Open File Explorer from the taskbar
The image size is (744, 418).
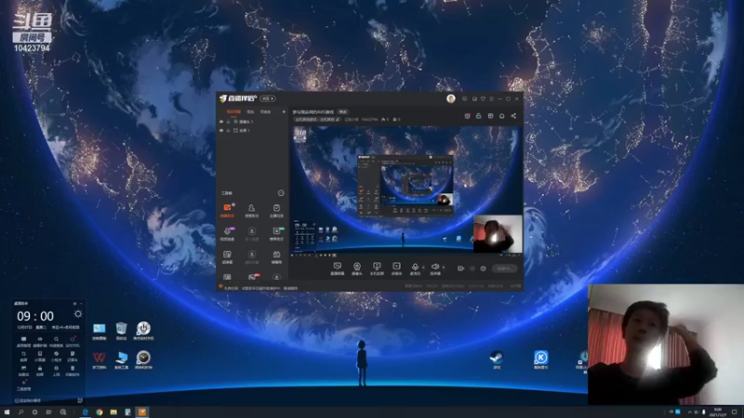(x=113, y=412)
